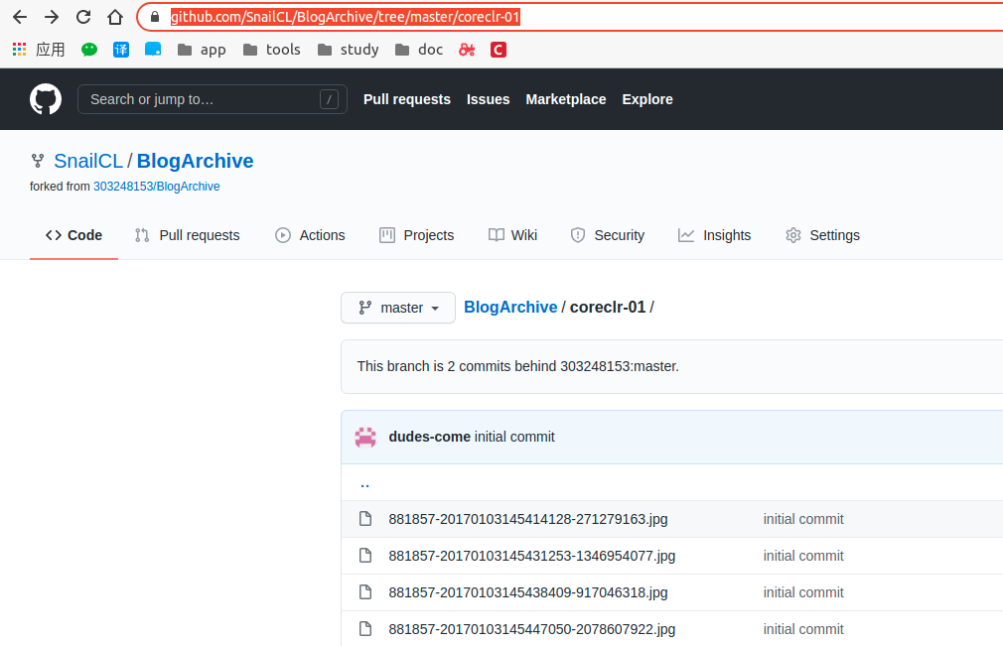The image size is (1003, 646).
Task: Open file 881857-20170103145438409-917046318.jpg
Action: click(x=527, y=592)
